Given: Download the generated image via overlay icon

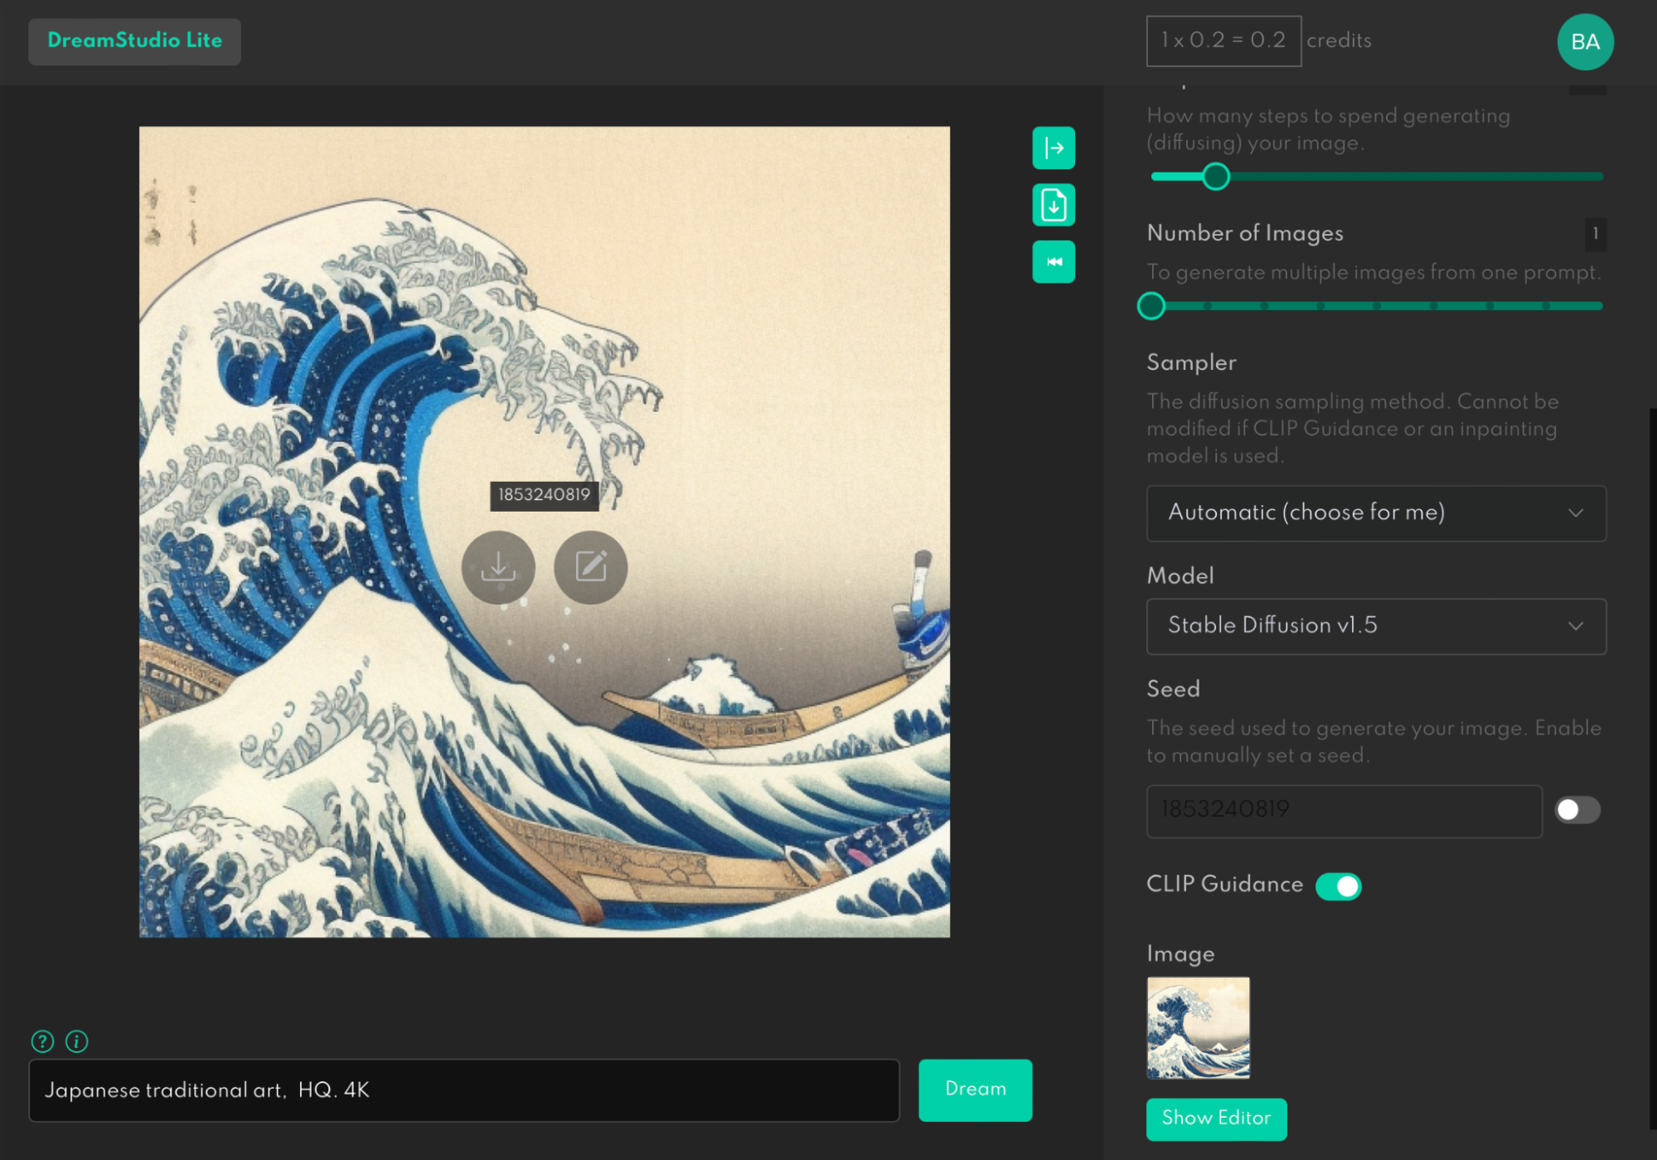Looking at the screenshot, I should [498, 567].
